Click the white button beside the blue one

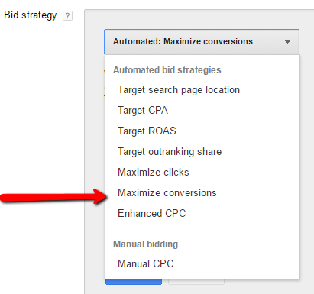tap(196, 282)
